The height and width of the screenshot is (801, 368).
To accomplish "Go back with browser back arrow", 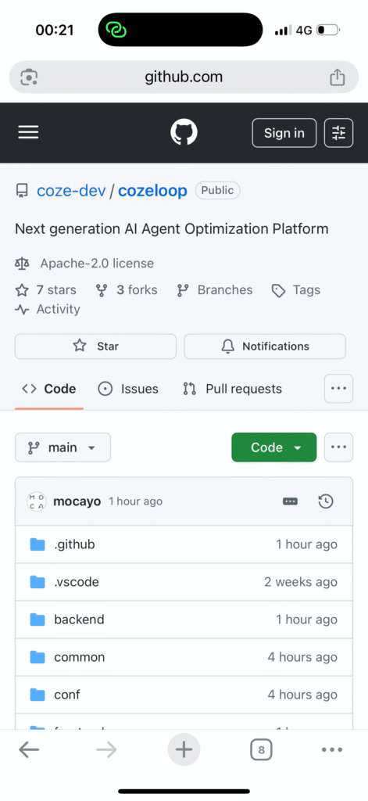I will 29,750.
